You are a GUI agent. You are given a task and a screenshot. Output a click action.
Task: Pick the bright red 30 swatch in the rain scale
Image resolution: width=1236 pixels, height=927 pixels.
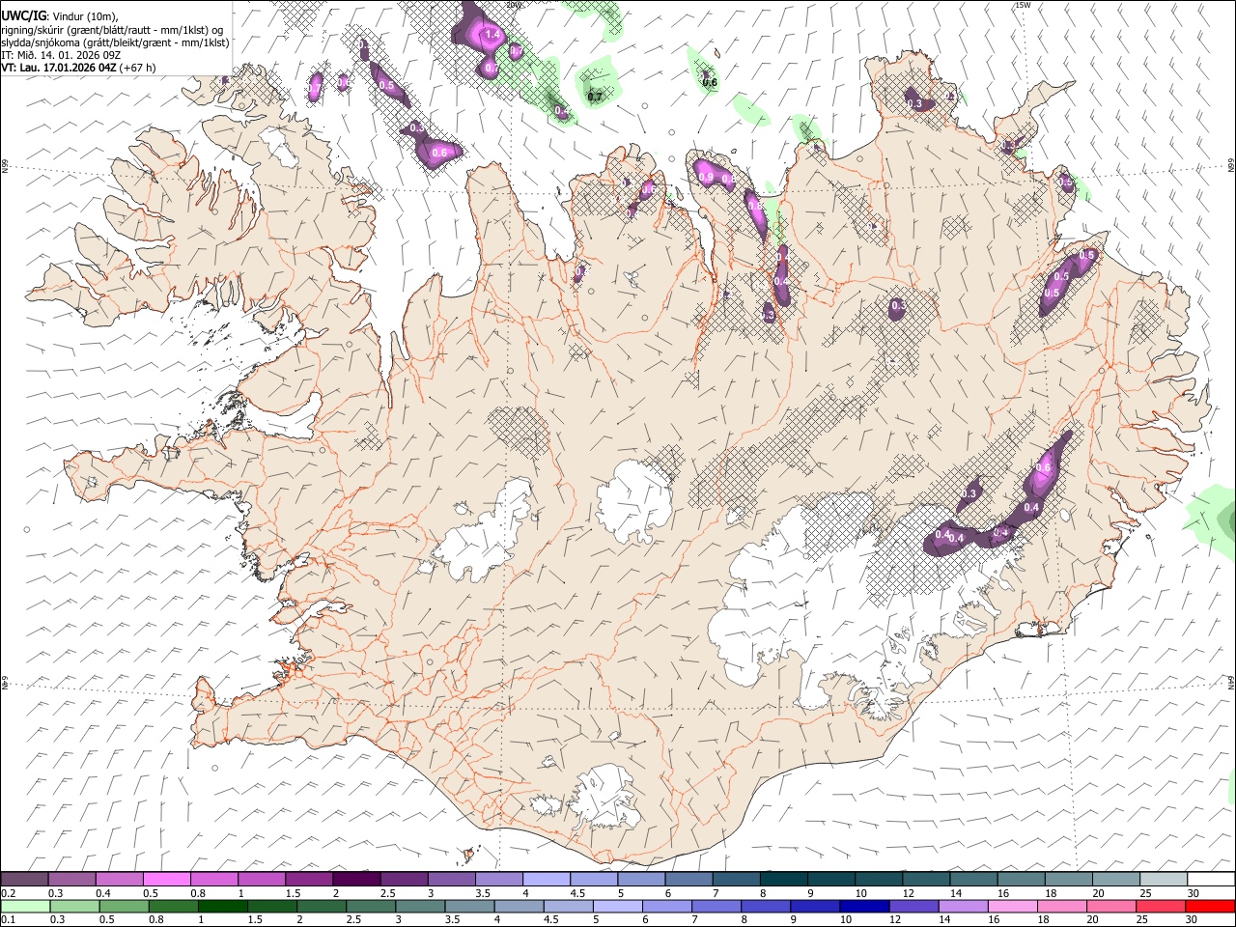pyautogui.click(x=1210, y=907)
